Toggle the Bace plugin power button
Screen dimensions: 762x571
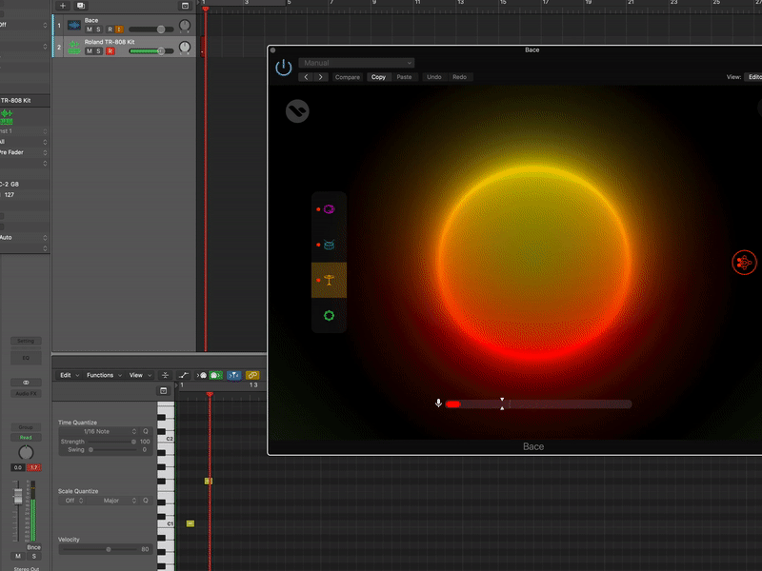[x=284, y=67]
